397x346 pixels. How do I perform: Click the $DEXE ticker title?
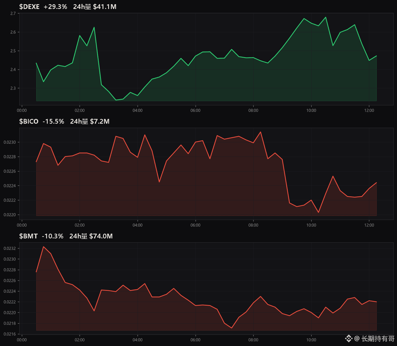29,7
